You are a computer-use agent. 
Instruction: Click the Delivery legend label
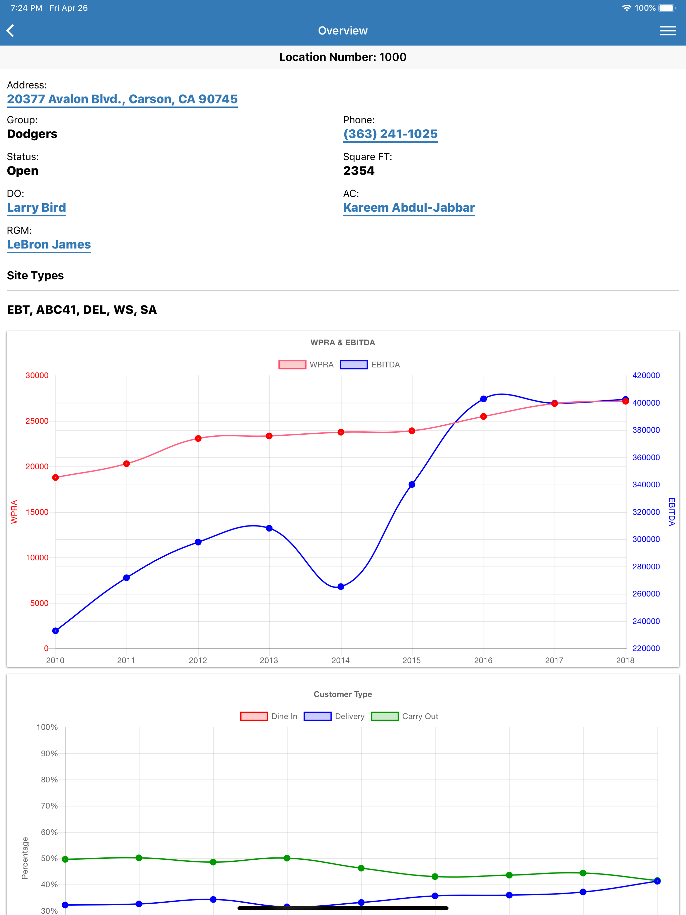[350, 716]
